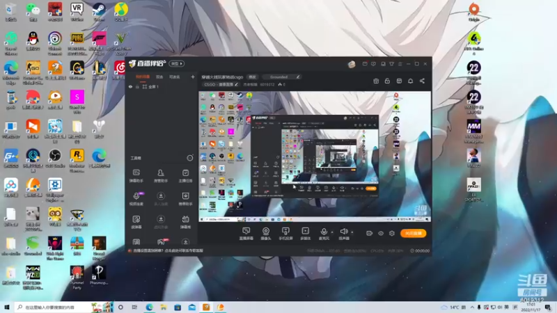Open the PUBG desktop shortcut
Screen dimensions: 557x313
77,44
